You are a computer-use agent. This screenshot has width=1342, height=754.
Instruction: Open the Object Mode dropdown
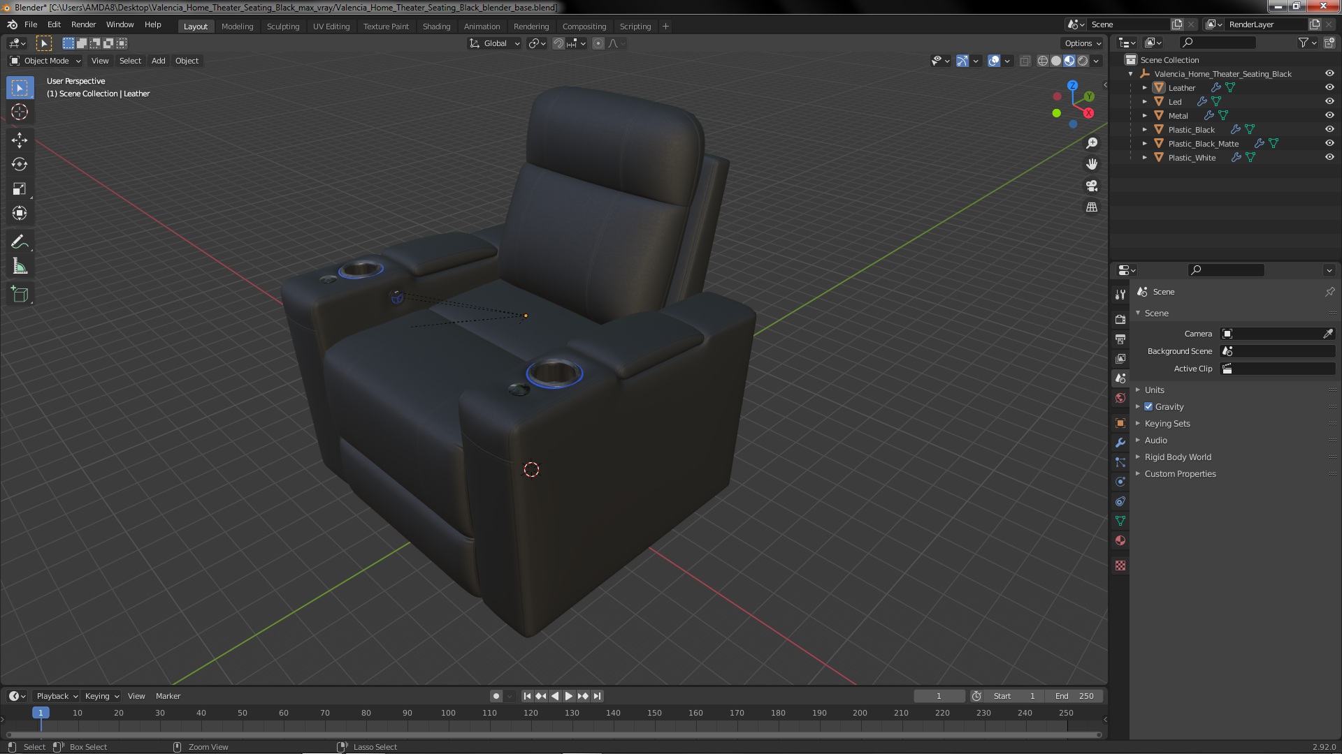[x=45, y=61]
